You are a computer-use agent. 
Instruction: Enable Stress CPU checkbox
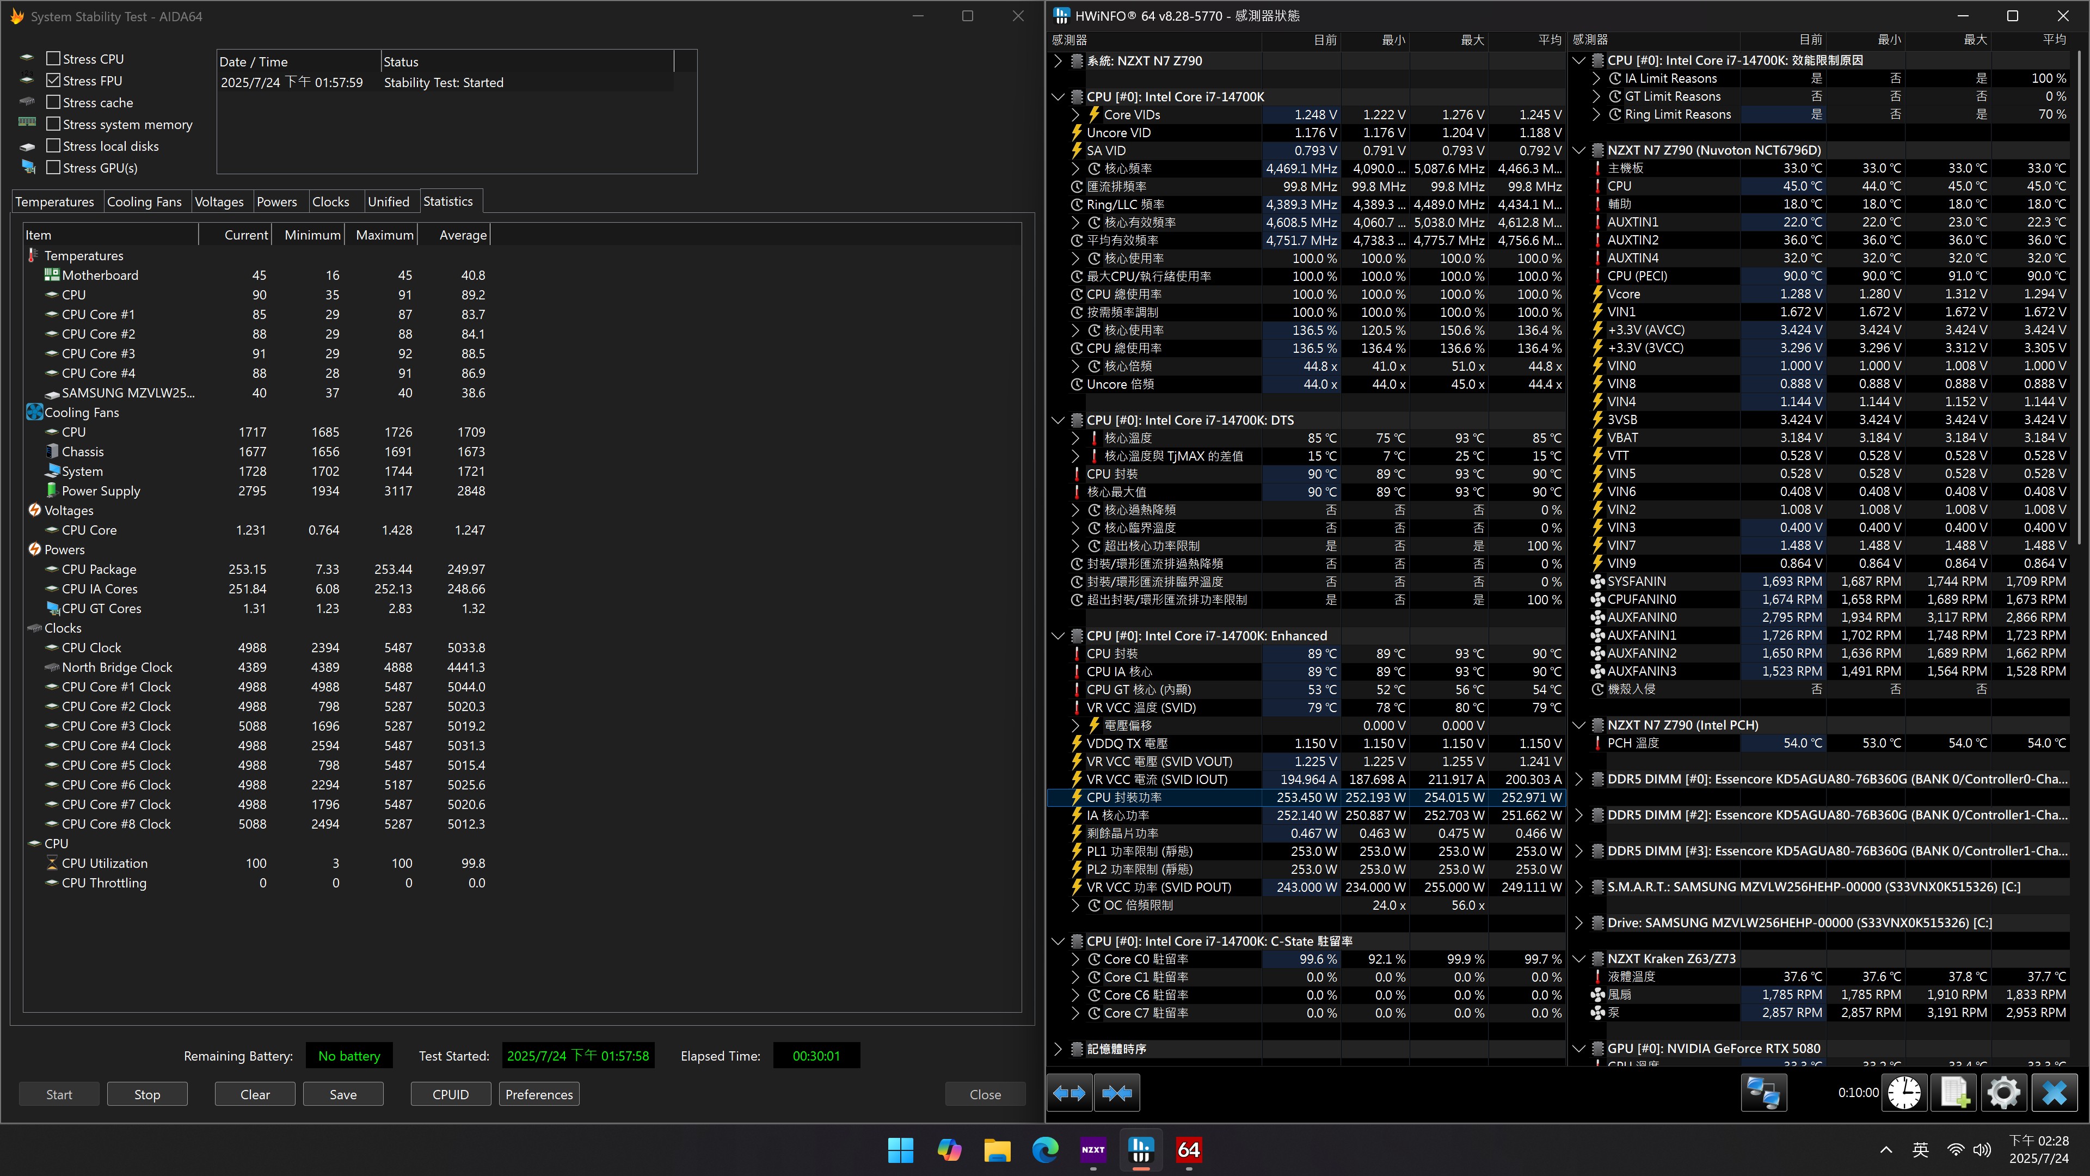(53, 58)
